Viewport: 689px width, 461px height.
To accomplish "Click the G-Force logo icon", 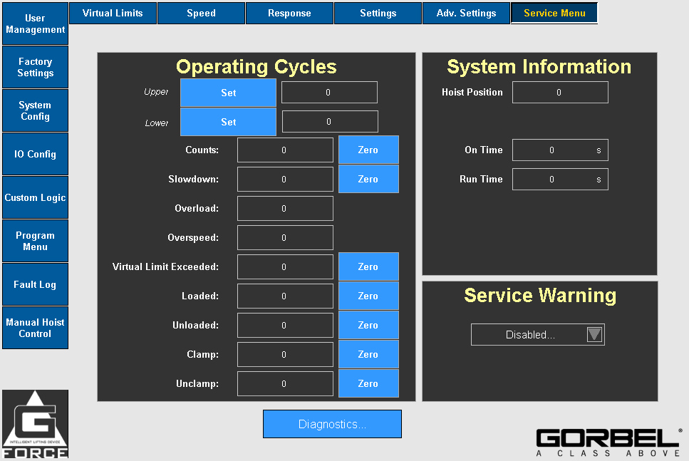I will click(x=35, y=424).
